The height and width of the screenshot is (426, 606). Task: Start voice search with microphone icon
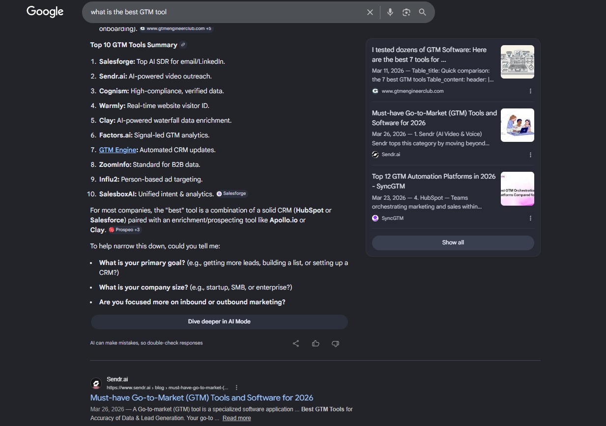click(390, 12)
